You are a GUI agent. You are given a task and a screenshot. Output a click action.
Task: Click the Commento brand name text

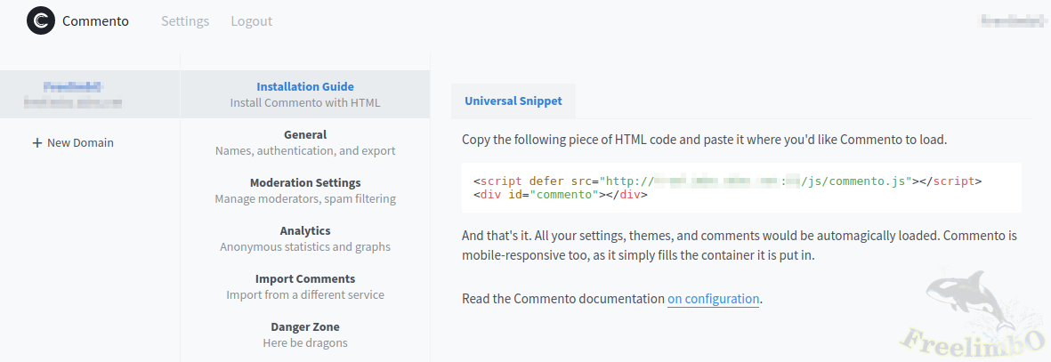tap(95, 21)
